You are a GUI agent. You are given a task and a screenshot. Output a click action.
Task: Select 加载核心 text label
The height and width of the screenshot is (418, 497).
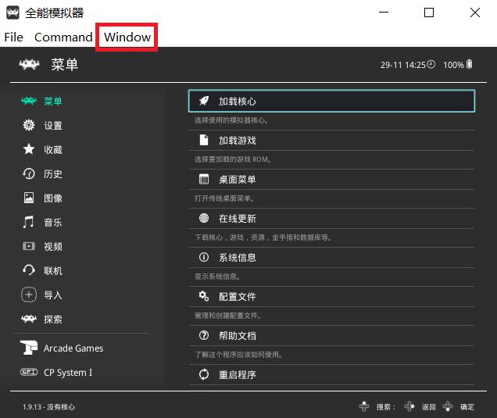[x=238, y=102]
